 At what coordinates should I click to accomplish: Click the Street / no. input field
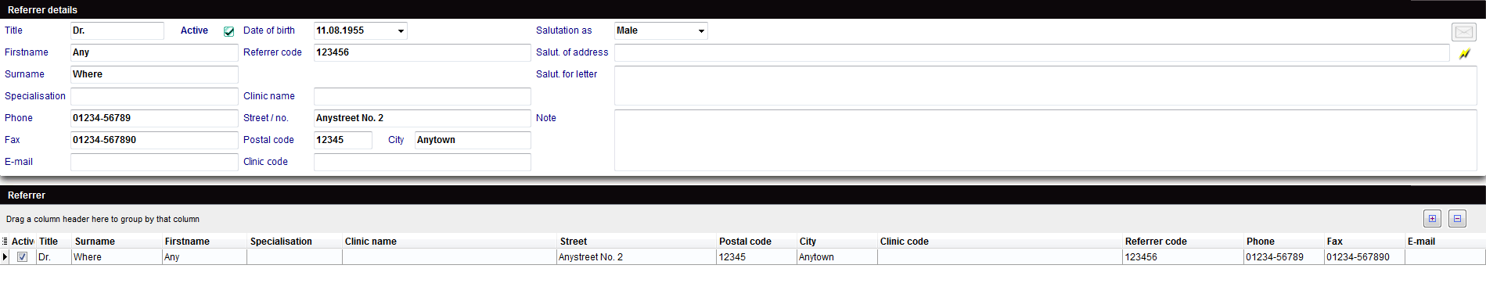(x=423, y=118)
